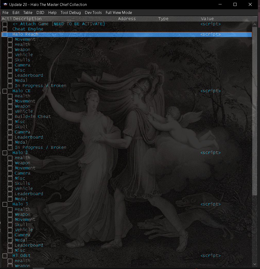Select the '<- Attach Game [NEED TO BE ACTIVATE]' row text
Image resolution: width=260 pixels, height=269 pixels.
[58, 24]
